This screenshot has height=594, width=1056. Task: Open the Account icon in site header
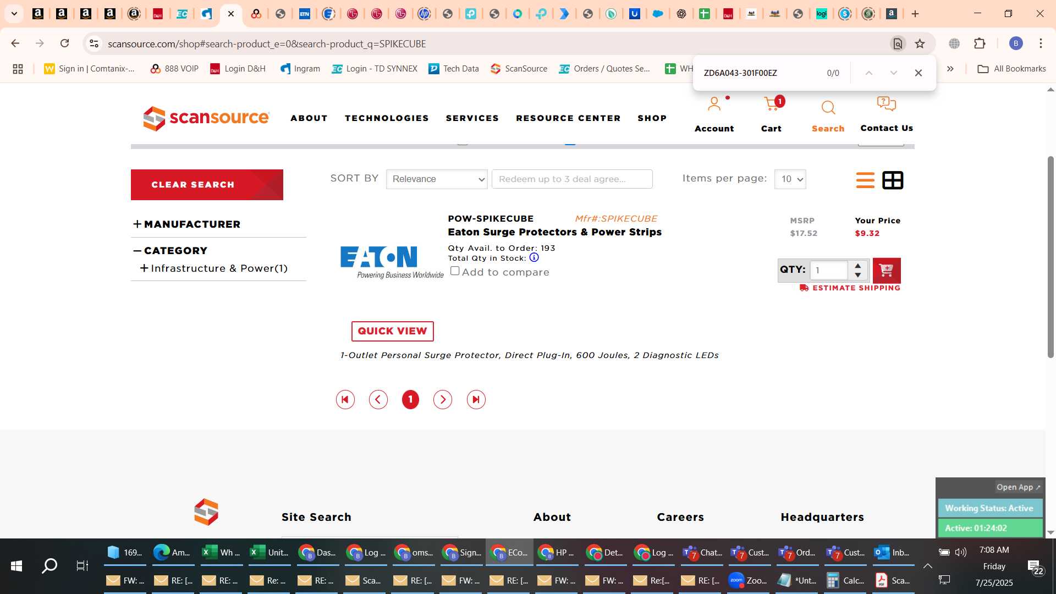point(714,104)
